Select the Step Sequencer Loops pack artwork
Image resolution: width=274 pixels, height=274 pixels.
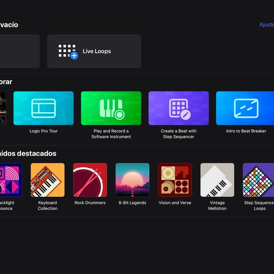[x=258, y=180]
